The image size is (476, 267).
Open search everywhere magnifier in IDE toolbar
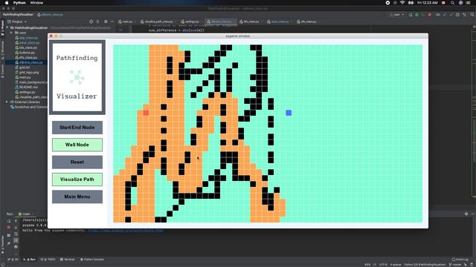pyautogui.click(x=472, y=15)
